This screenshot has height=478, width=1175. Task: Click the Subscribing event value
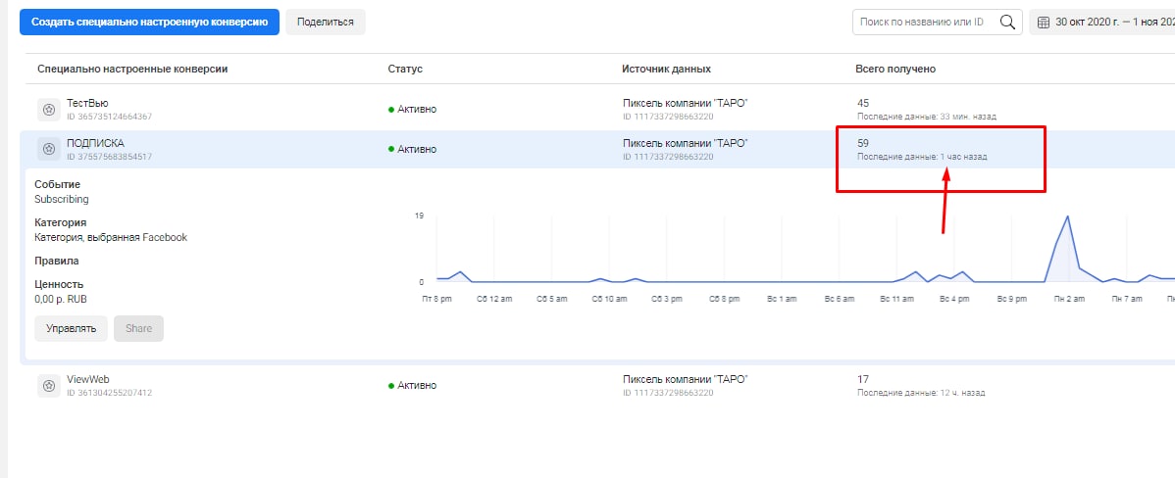[62, 200]
